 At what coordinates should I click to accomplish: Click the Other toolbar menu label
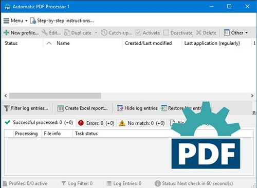pos(237,33)
